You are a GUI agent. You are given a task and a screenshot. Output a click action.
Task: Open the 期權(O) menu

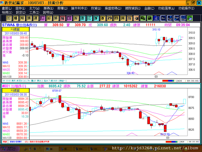[x=62, y=8]
